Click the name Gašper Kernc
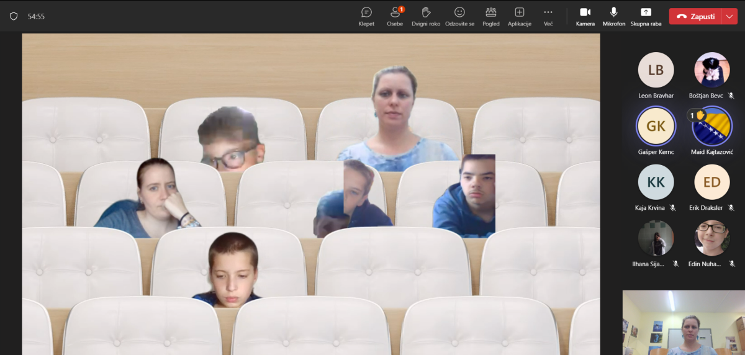Screen dimensions: 745x355 [656, 151]
